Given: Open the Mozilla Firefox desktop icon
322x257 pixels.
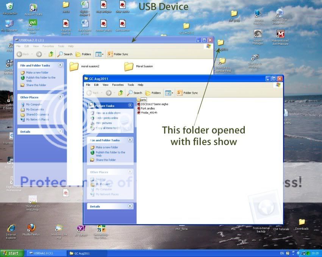Looking at the screenshot, I should coord(32,228).
